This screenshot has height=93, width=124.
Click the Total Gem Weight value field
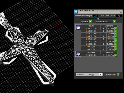(95, 16)
